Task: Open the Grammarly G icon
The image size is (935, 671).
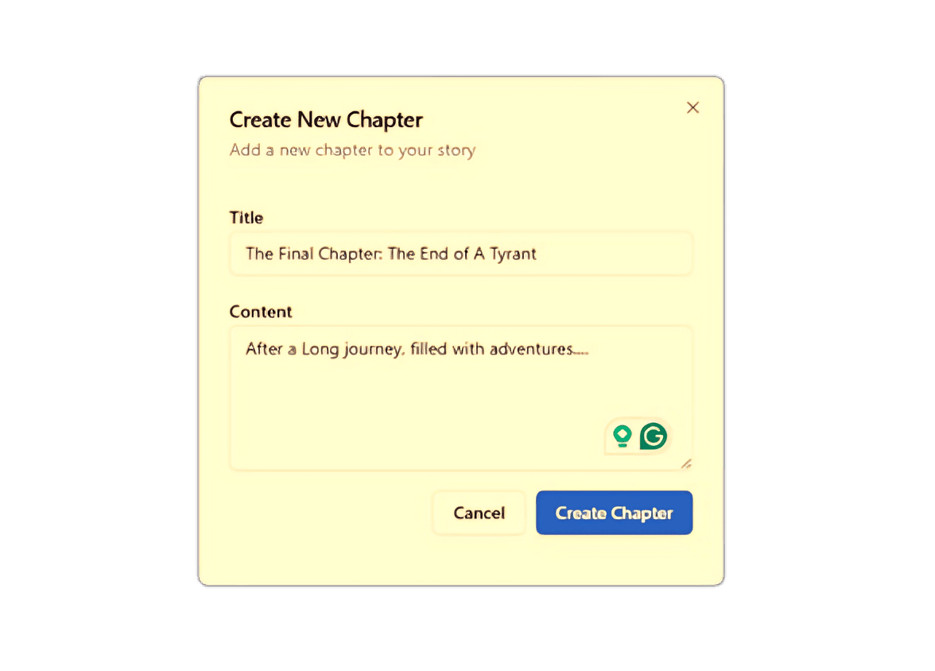Action: point(654,436)
